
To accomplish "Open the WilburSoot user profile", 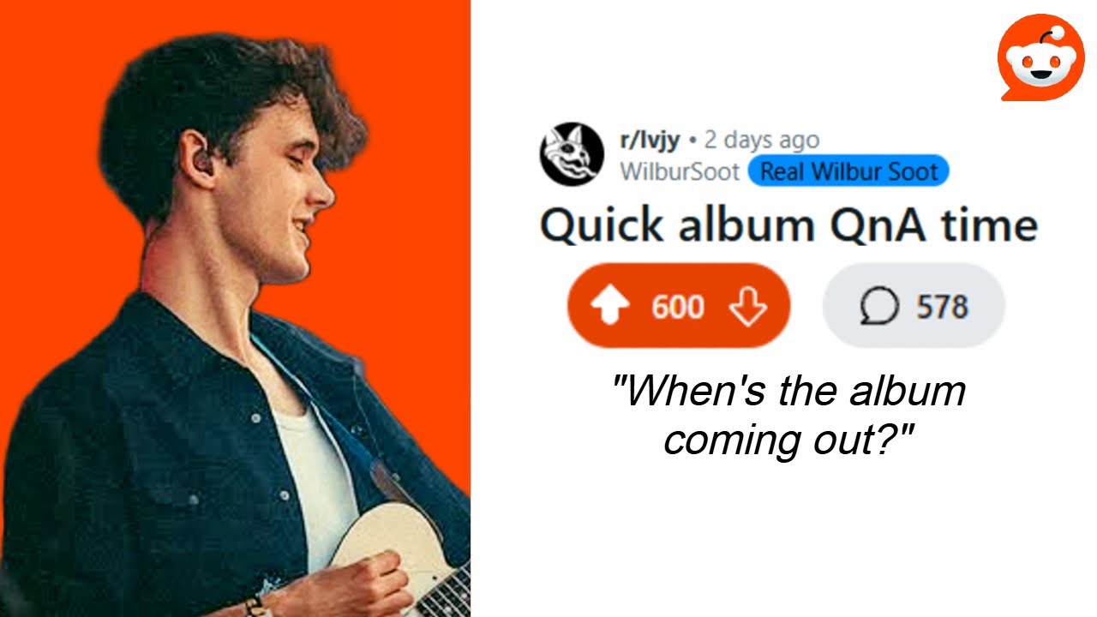I will point(680,171).
